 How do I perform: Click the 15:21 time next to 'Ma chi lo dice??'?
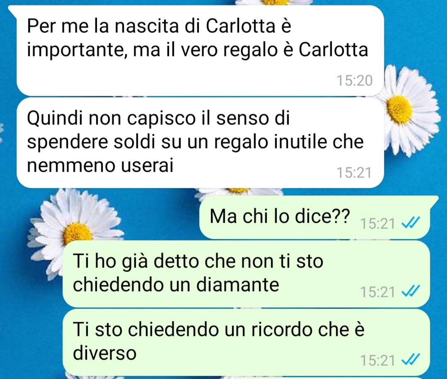point(378,224)
